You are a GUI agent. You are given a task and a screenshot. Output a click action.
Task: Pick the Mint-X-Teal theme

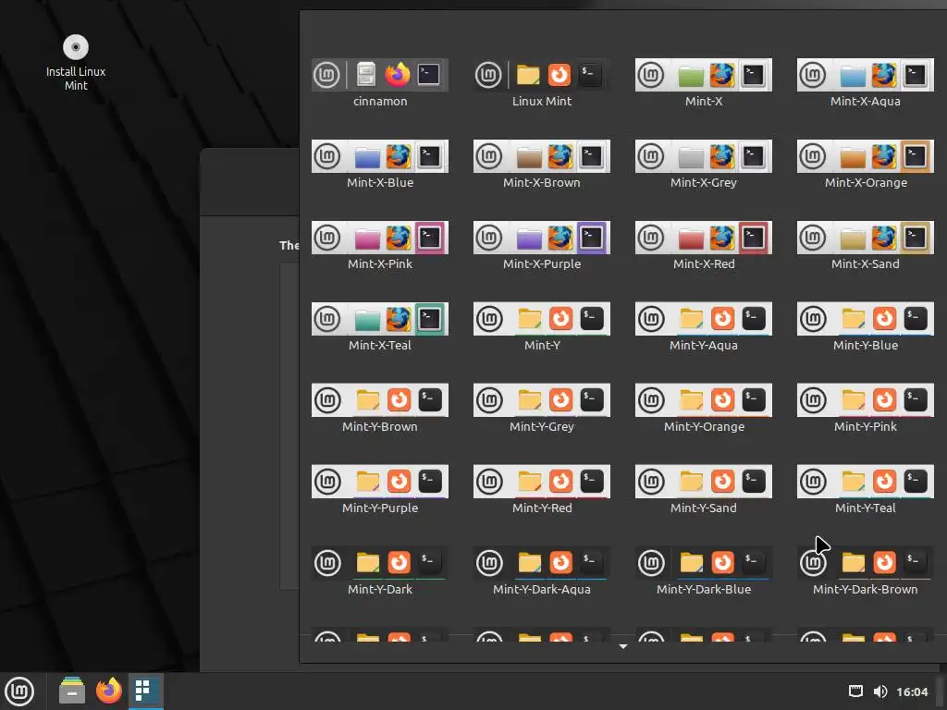(380, 327)
